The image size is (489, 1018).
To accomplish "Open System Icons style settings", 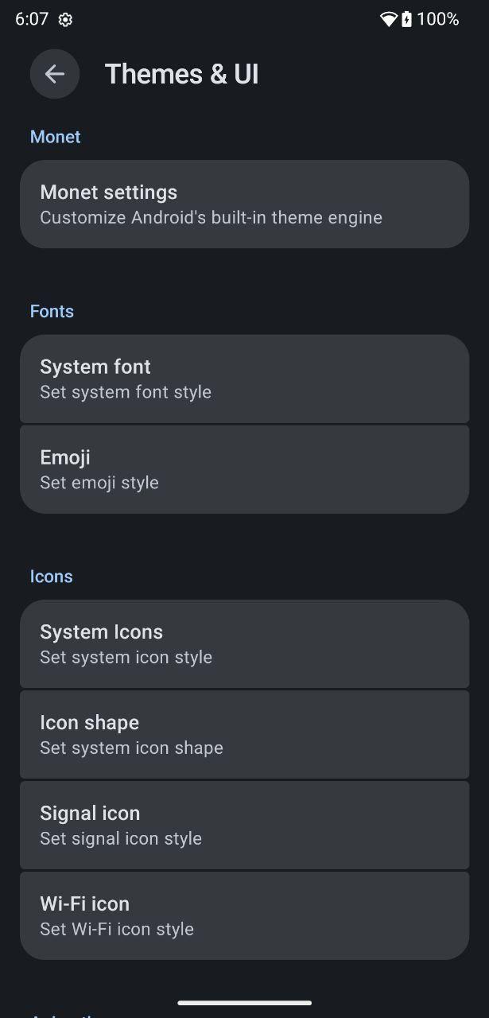I will (x=244, y=643).
